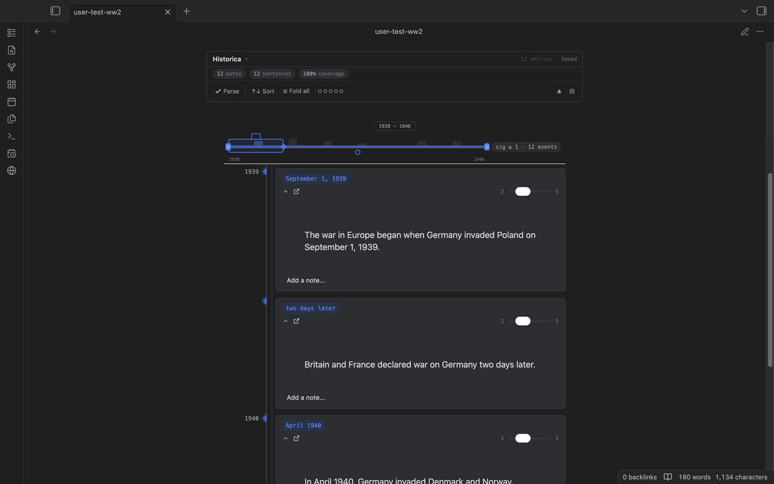Open the outline list icon in ribbon
Viewport: 774px width, 484px height.
12,33
